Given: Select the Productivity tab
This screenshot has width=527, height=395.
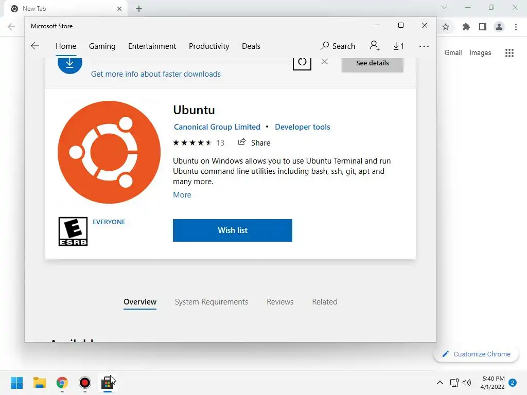Looking at the screenshot, I should [209, 46].
